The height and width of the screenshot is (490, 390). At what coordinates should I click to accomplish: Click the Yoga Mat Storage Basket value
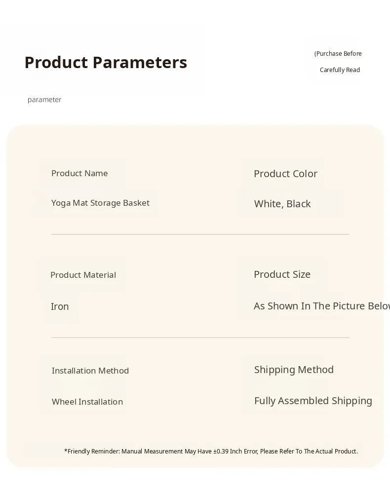100,203
